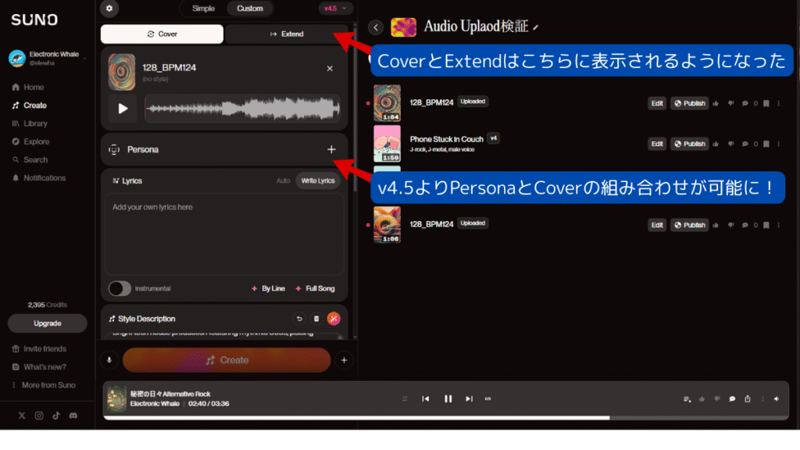Open Explore in the sidebar
The width and height of the screenshot is (800, 450).
point(30,142)
